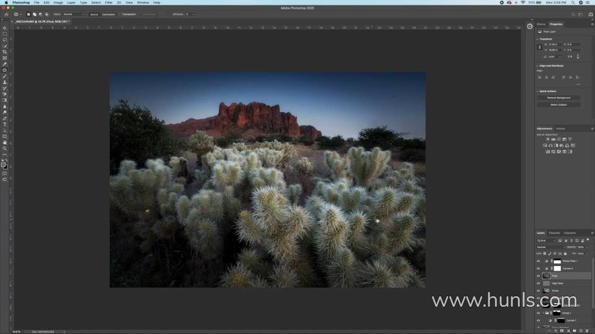Select the Frame tool
Screen dimensions: 595x334
coord(4,58)
